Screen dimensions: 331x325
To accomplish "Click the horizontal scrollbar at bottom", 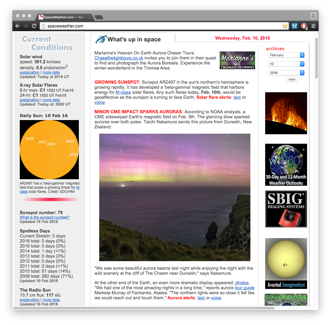I will [144, 308].
